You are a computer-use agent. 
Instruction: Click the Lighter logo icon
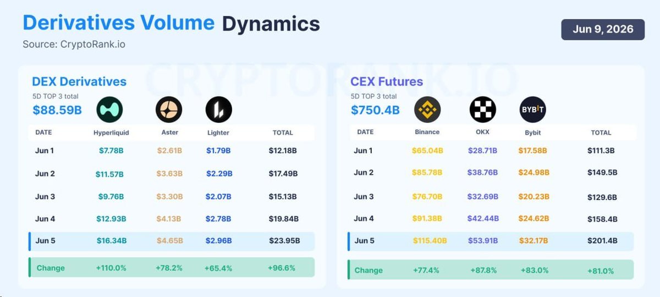(219, 109)
